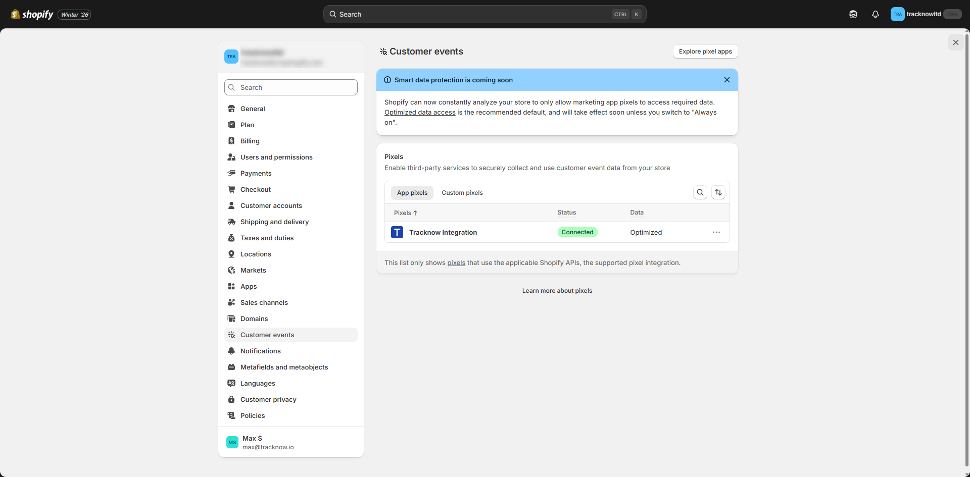Open more actions for Tracknow Integration
The width and height of the screenshot is (970, 477).
(x=716, y=232)
